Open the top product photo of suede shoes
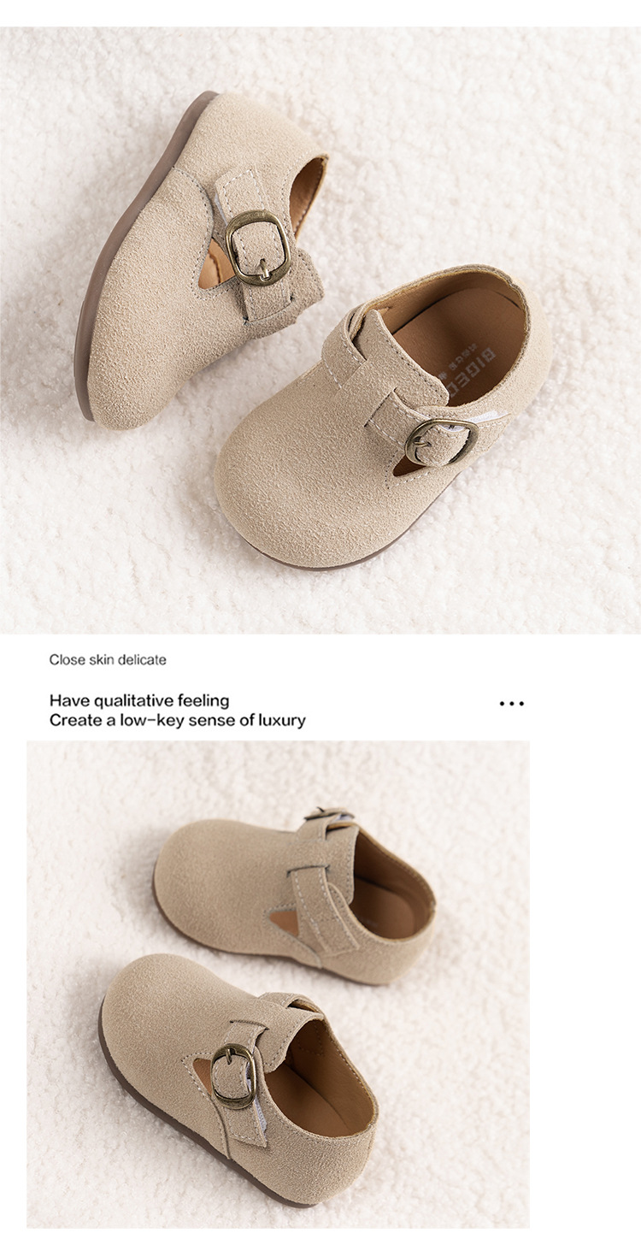The height and width of the screenshot is (1239, 641). pos(320,330)
